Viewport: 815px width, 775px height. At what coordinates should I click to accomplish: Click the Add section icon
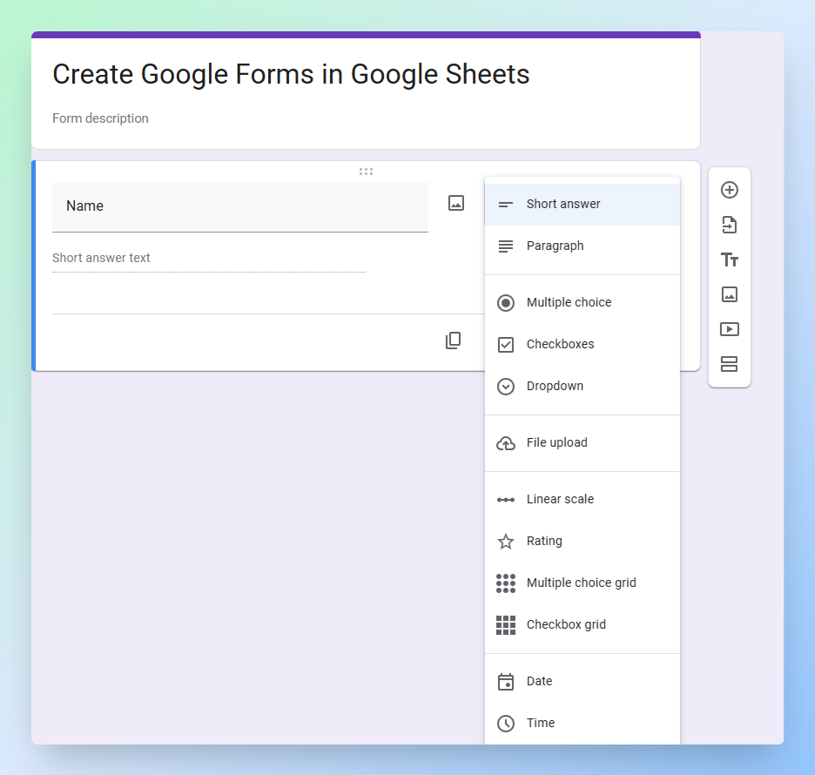730,364
